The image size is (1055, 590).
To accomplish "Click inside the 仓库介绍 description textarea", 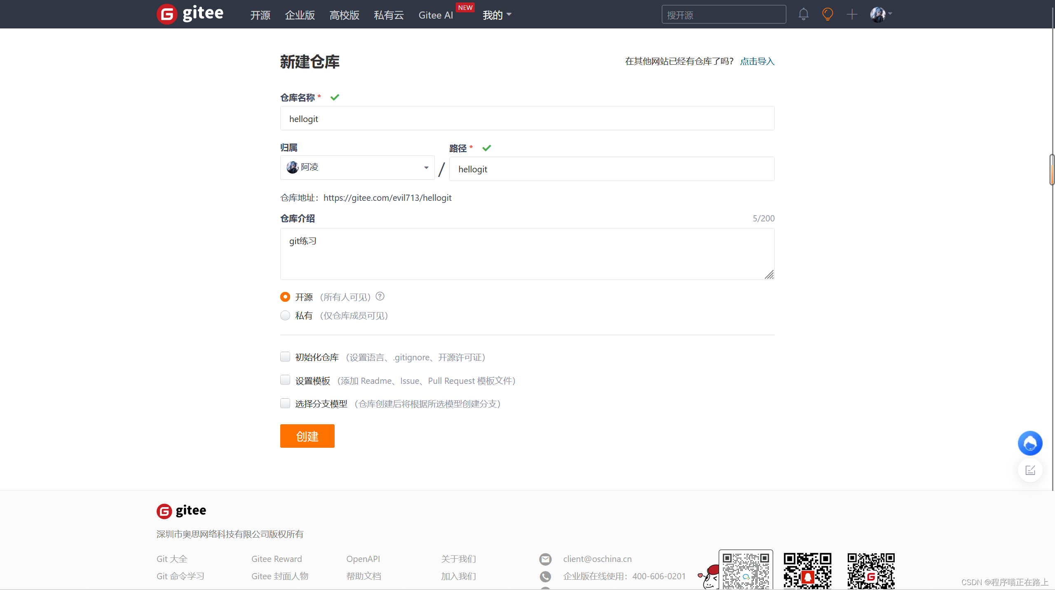I will pyautogui.click(x=527, y=254).
